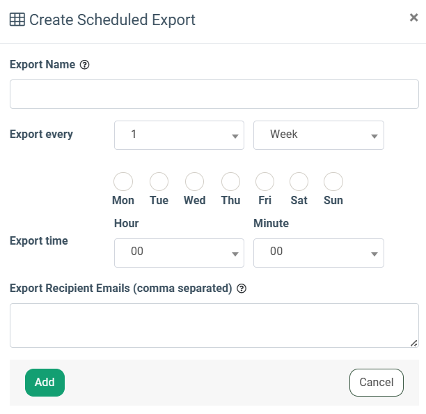The image size is (426, 414).
Task: Click the Export Name help icon
Action: pos(85,65)
